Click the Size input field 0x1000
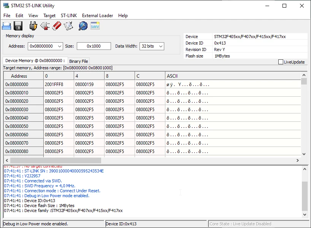This screenshot has height=228, width=311. [x=94, y=46]
